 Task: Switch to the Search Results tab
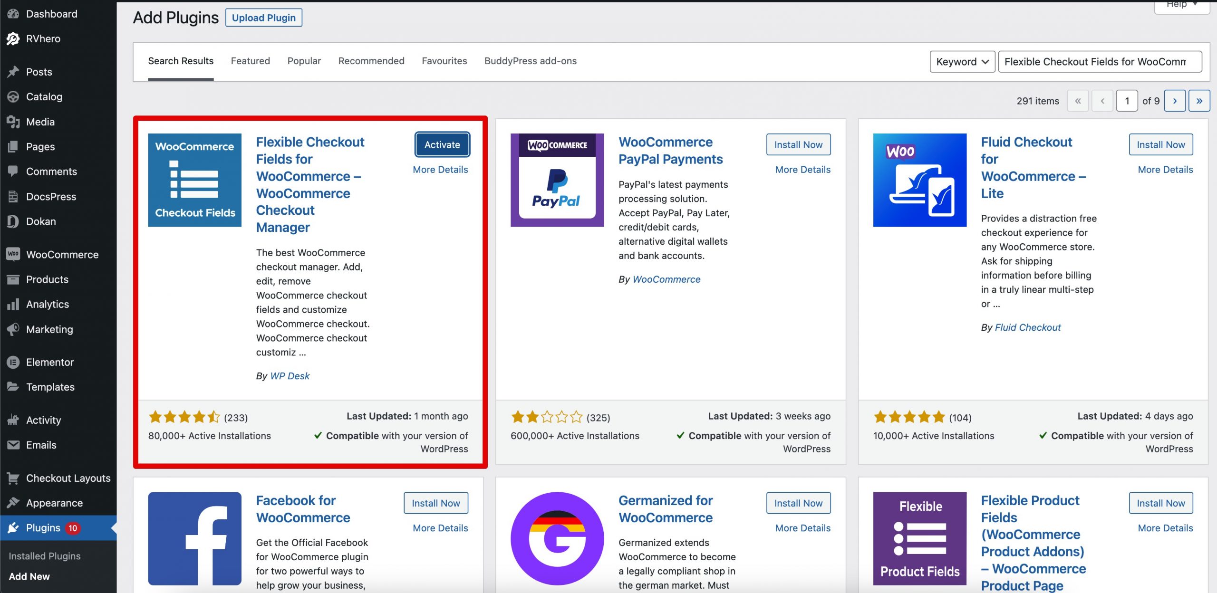[181, 61]
